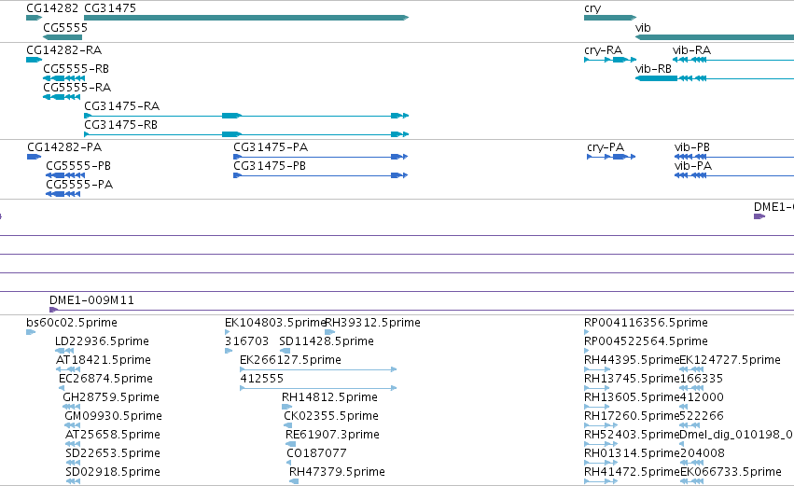Click the CO187077 feature label

click(316, 453)
